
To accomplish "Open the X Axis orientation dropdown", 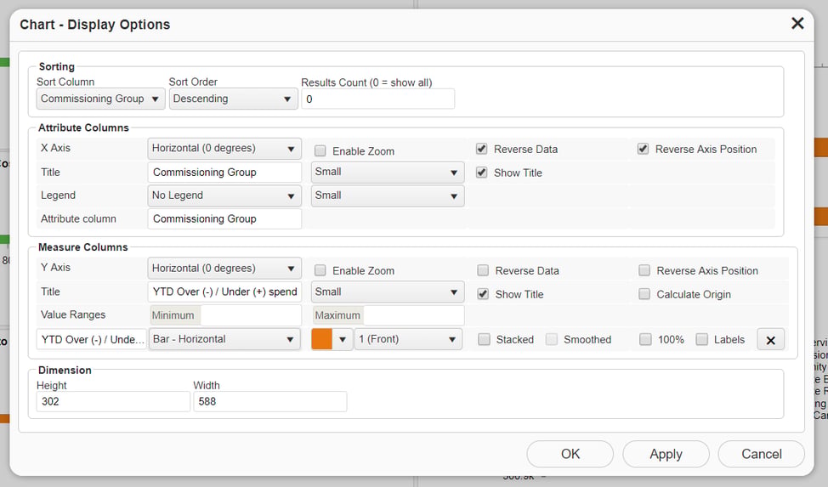I will 224,149.
